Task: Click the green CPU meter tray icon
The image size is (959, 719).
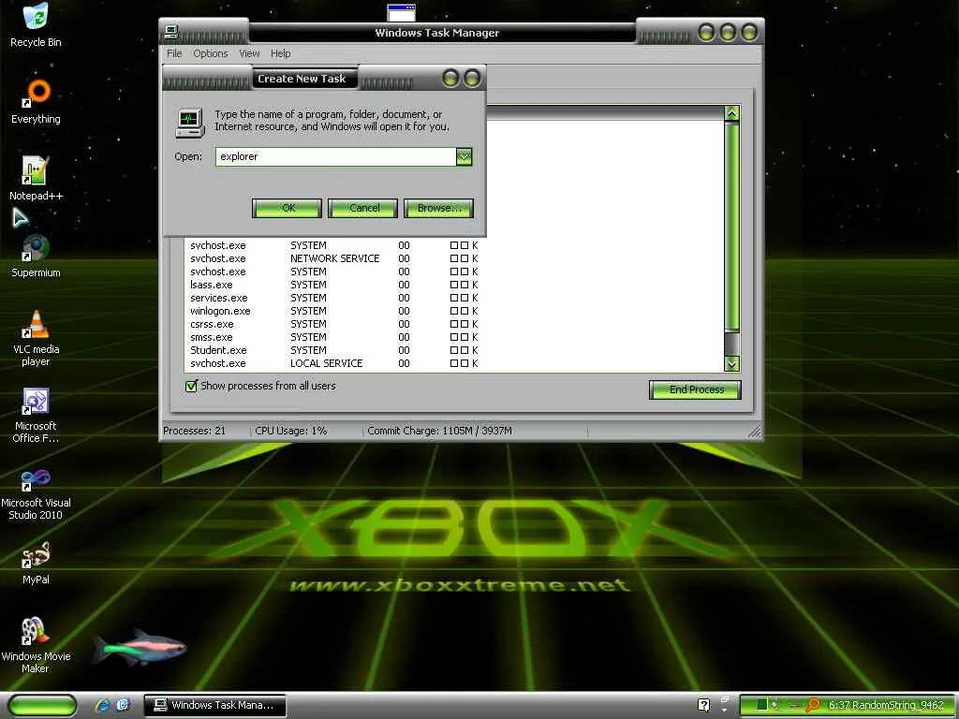Action: coord(761,705)
